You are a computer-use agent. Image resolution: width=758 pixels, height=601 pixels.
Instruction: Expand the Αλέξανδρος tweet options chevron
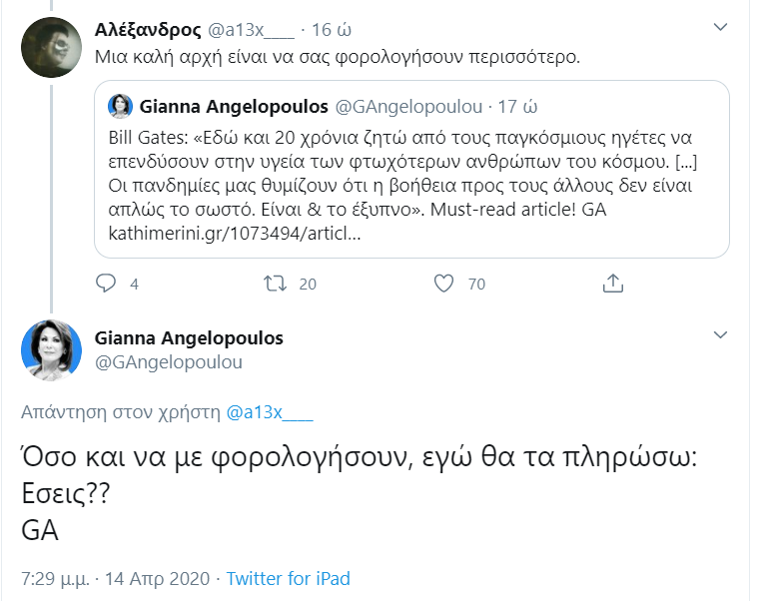(x=717, y=27)
